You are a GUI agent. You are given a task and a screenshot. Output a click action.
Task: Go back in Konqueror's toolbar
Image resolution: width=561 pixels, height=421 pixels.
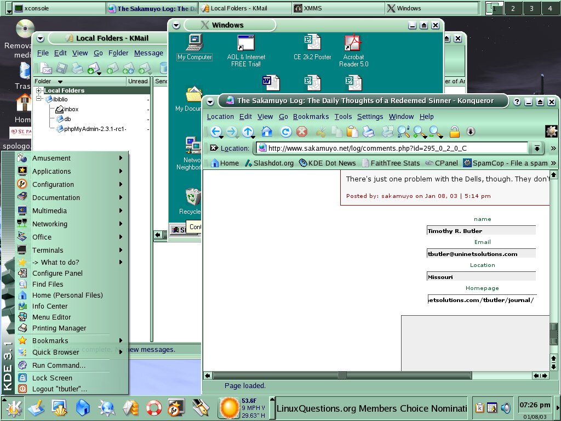point(215,132)
